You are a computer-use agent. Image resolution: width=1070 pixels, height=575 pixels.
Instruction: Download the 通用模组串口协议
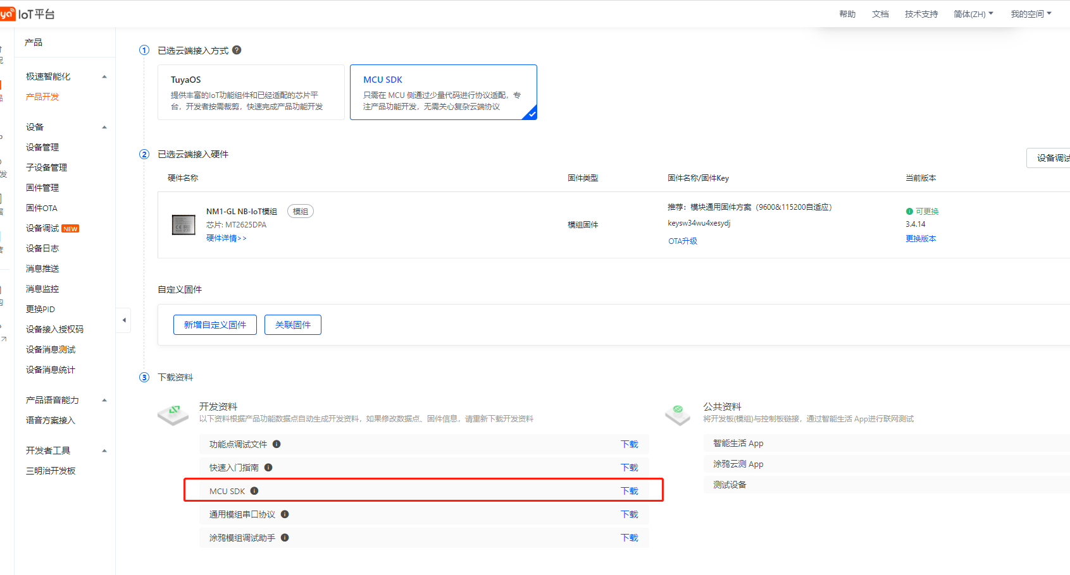coord(629,514)
